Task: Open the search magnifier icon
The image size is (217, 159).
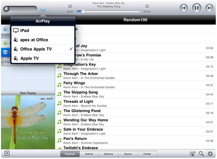Action: 201,154
